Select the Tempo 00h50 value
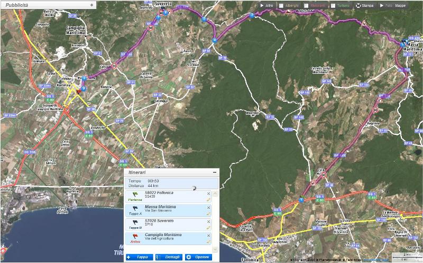The image size is (423, 263). (153, 181)
